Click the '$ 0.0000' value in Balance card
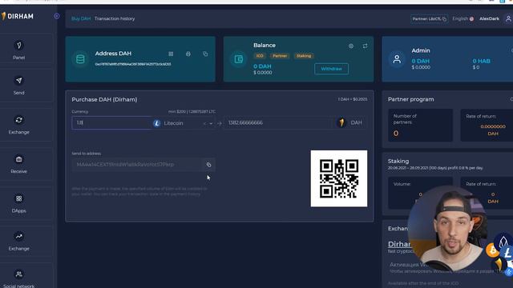 point(262,73)
